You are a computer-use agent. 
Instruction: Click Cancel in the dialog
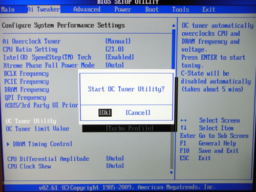(138, 113)
